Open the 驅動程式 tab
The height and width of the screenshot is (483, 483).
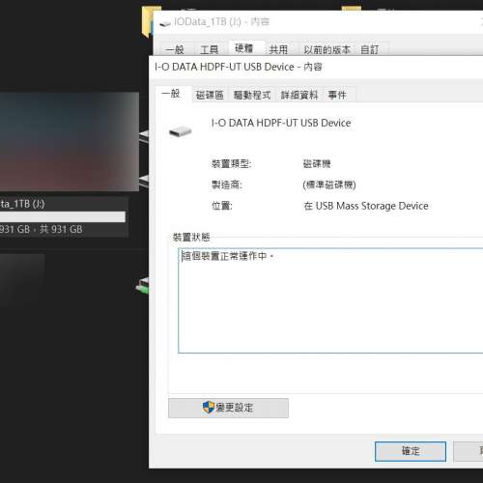click(252, 95)
